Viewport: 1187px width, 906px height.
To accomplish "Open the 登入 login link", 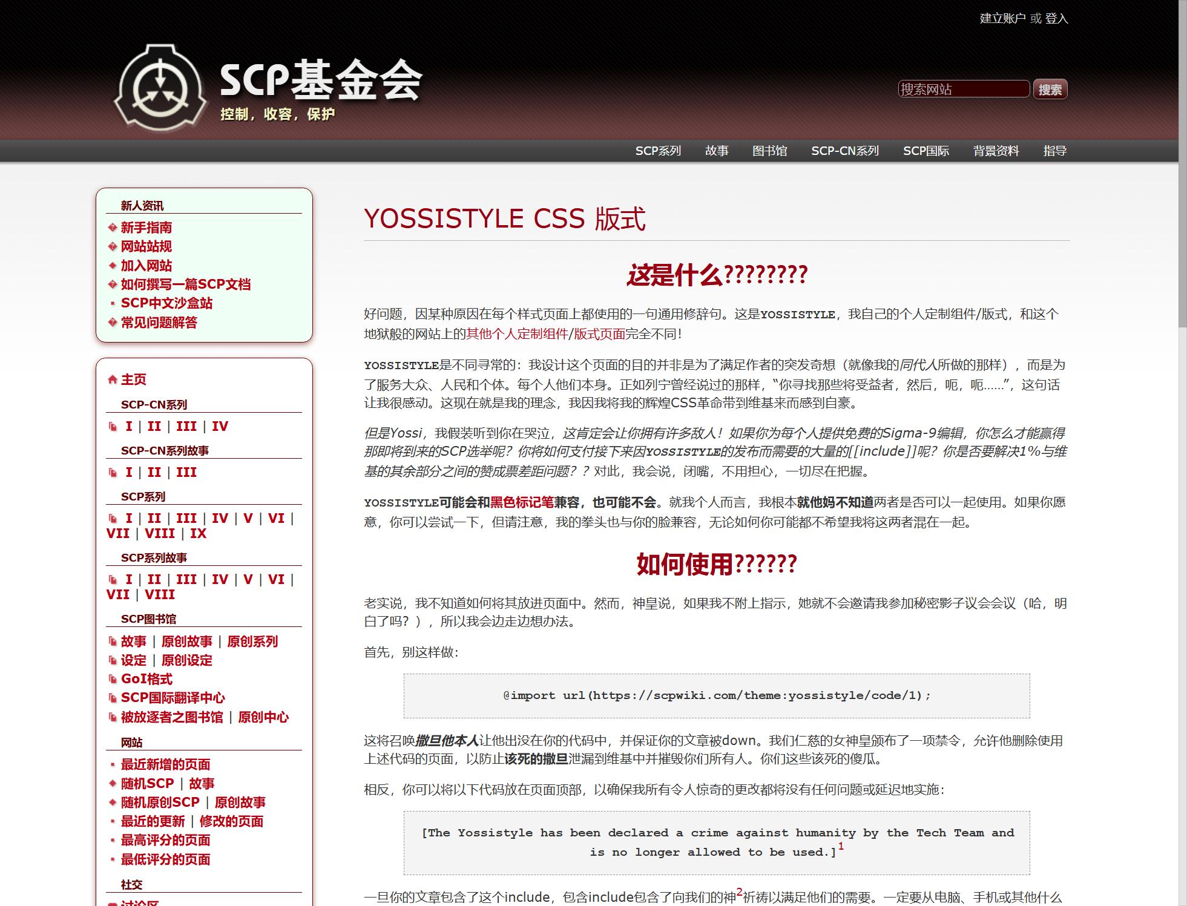I will [1056, 18].
